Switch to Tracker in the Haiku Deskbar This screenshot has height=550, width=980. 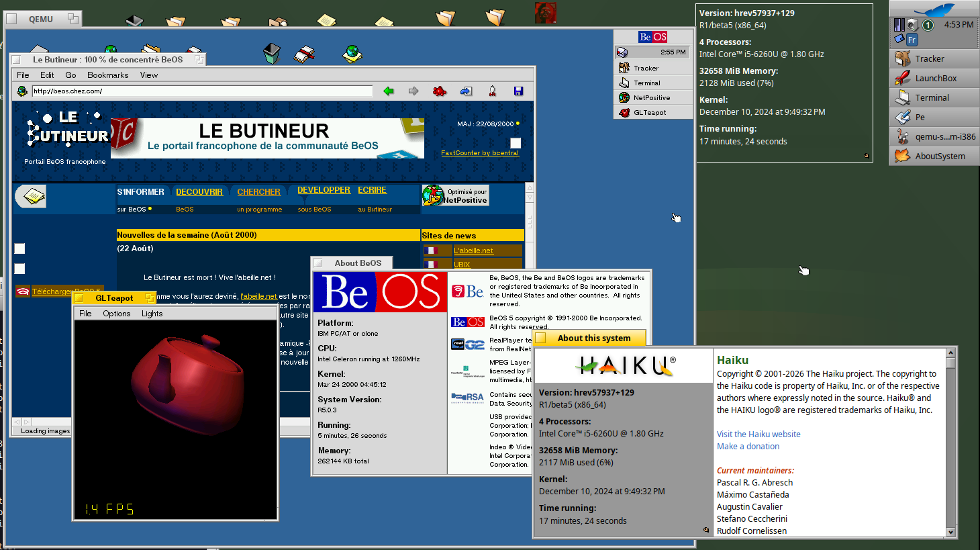[934, 59]
